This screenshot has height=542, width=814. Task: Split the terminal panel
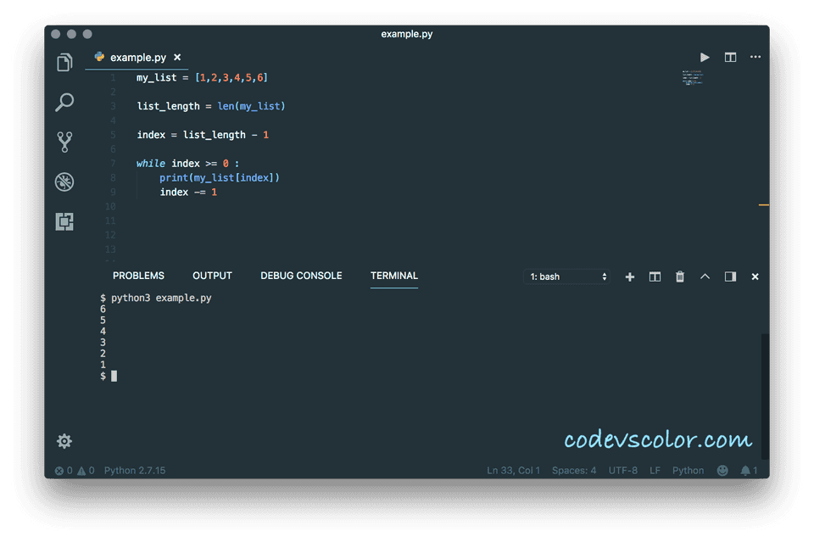(x=654, y=276)
